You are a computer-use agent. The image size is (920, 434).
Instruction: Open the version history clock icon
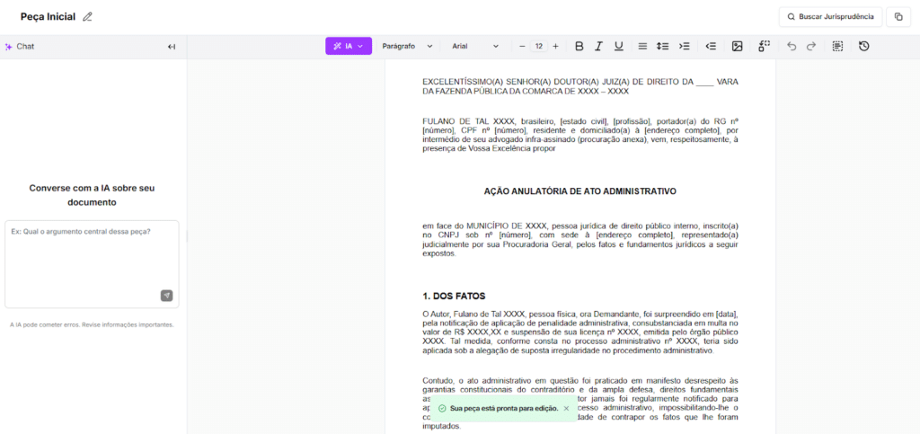(x=863, y=46)
